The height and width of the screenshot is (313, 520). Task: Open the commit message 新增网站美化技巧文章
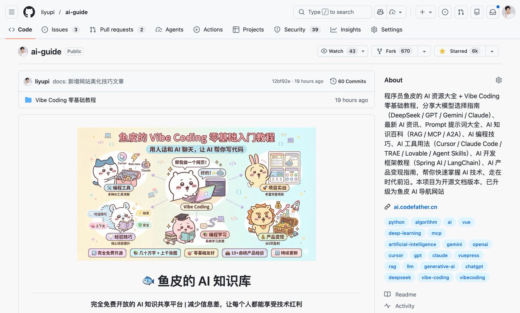coord(88,81)
